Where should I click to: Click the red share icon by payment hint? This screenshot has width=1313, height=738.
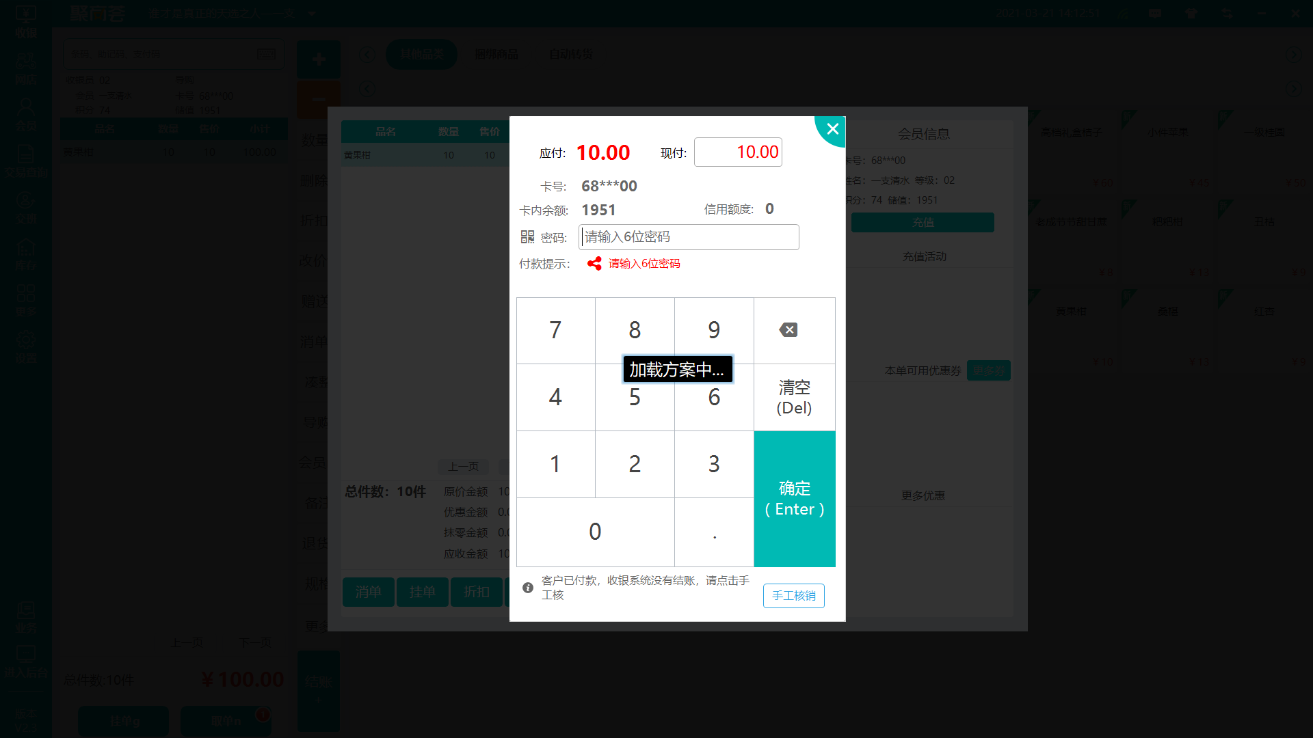pyautogui.click(x=594, y=264)
